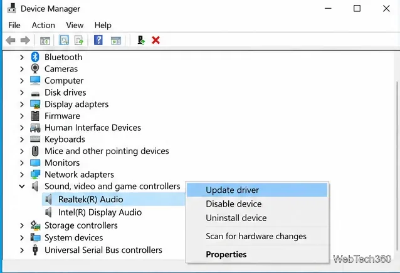The image size is (400, 273).
Task: Select the Intel(R) Display Audio device
Action: tap(100, 212)
